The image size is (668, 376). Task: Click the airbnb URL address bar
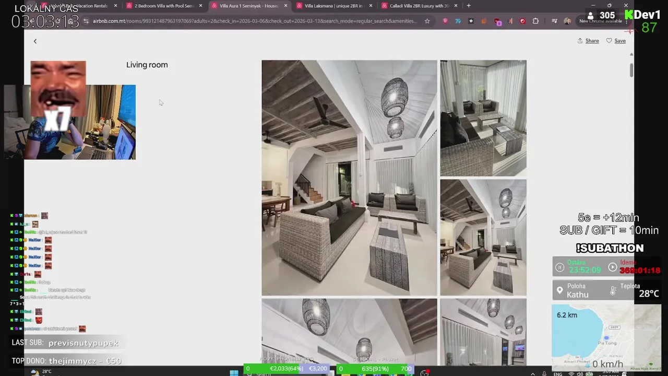tap(255, 21)
